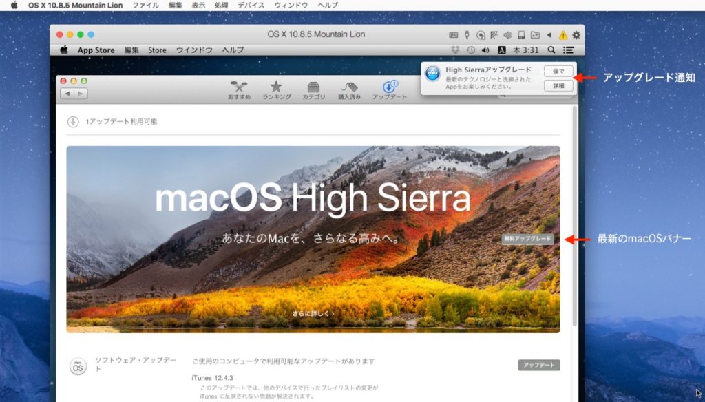The width and height of the screenshot is (705, 402).
Task: Dismiss the upgrade notification with 後で
Action: 558,71
